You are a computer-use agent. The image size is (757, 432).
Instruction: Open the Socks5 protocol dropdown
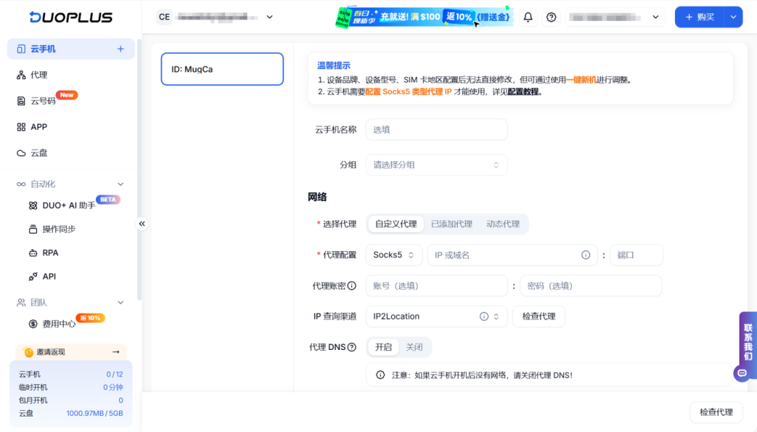click(x=393, y=255)
